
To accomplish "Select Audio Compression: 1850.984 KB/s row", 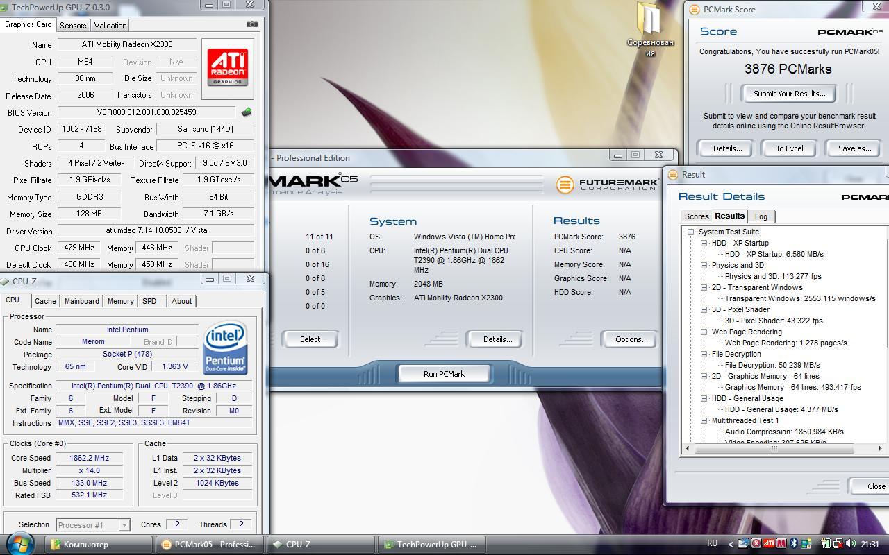I will (784, 432).
